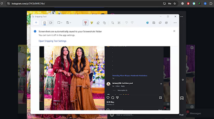Select the yellow Highlighter tool
Image resolution: width=214 pixels, height=119 pixels.
point(92,23)
